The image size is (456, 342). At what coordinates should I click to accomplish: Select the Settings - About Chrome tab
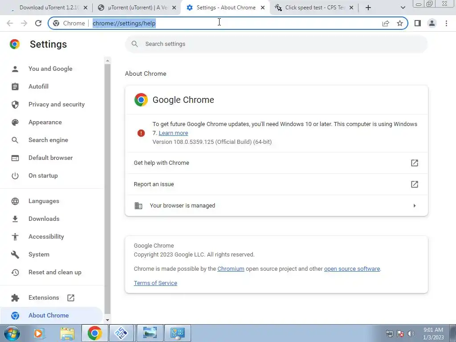(225, 8)
